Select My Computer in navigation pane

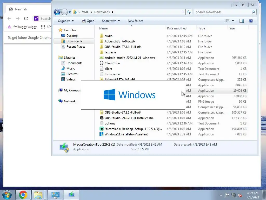pyautogui.click(x=72, y=90)
